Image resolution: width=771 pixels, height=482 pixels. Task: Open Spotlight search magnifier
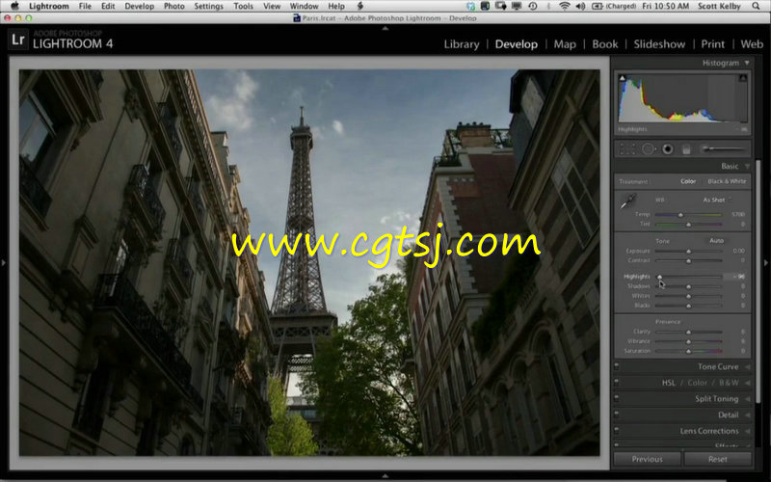click(756, 6)
